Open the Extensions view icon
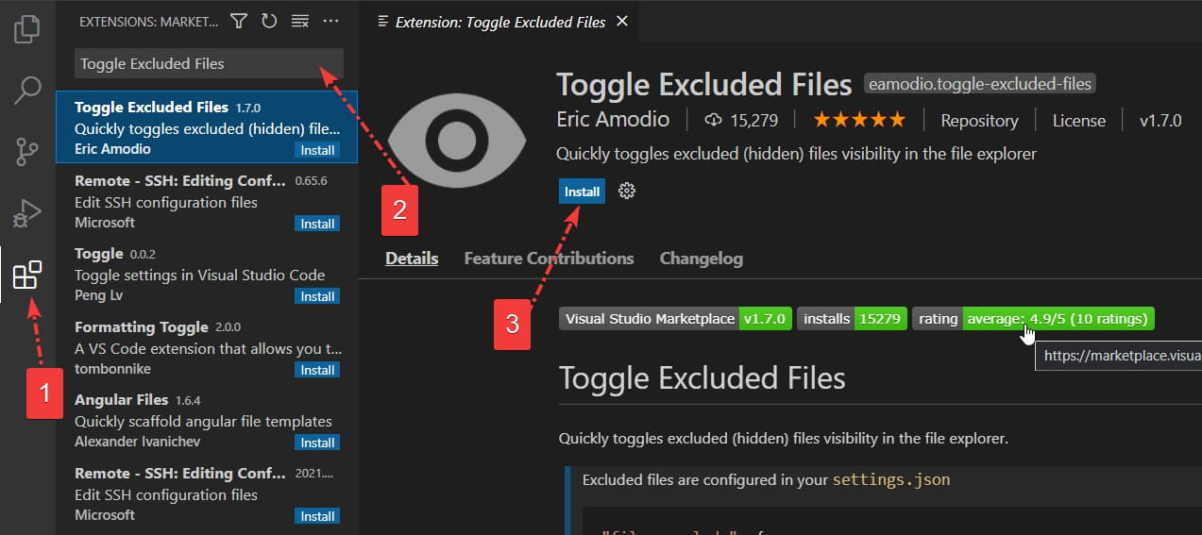The image size is (1202, 535). pyautogui.click(x=26, y=275)
